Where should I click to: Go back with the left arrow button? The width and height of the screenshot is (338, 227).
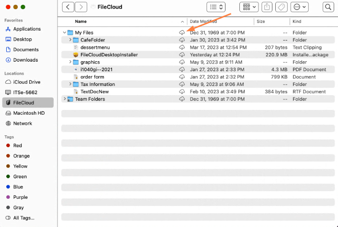69,7
